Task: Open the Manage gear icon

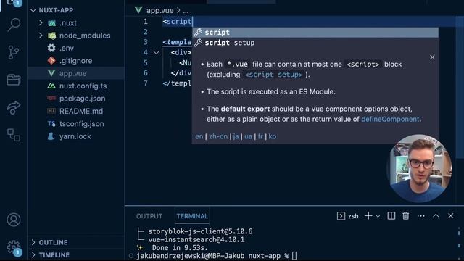Action: (14, 247)
